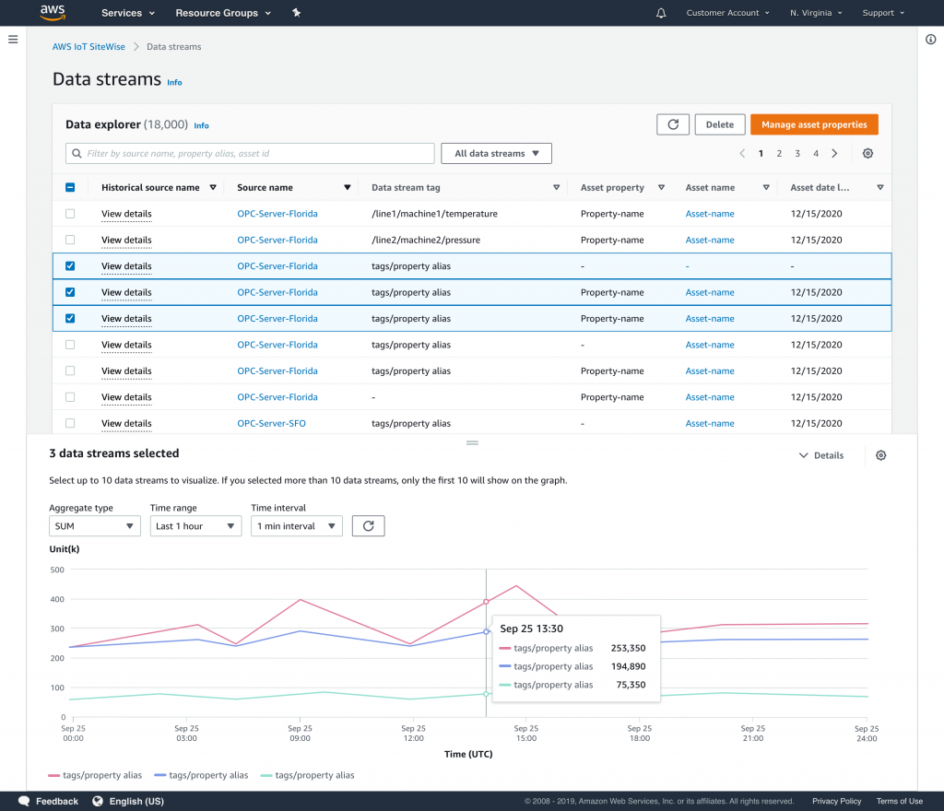This screenshot has height=811, width=944.
Task: Open the Time range dropdown
Action: [195, 526]
